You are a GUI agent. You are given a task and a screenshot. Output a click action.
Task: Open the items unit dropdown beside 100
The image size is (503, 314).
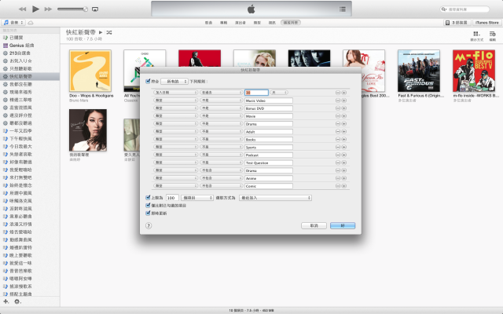[x=197, y=198]
